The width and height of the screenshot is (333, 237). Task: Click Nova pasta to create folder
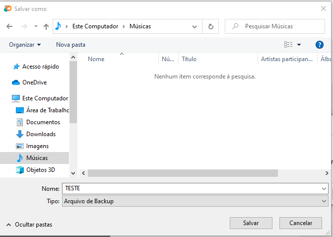point(70,45)
